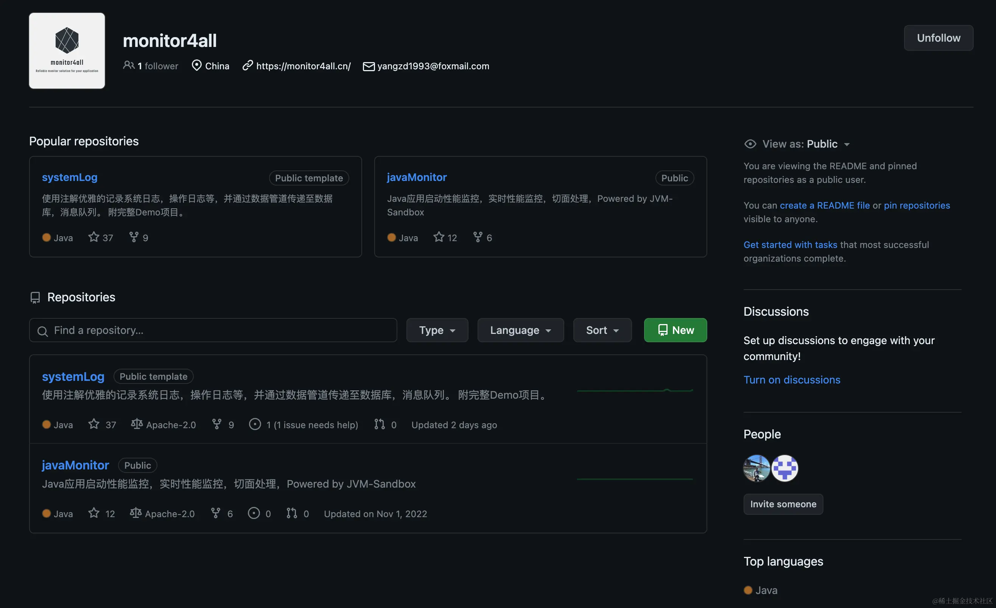The width and height of the screenshot is (996, 608).
Task: Click the monitor4all organization avatar
Action: 67,51
